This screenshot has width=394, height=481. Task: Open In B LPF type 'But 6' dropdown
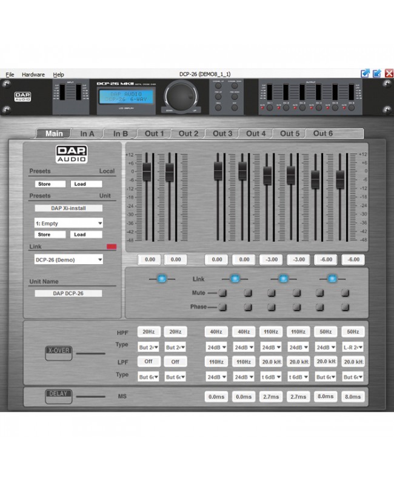click(x=175, y=377)
